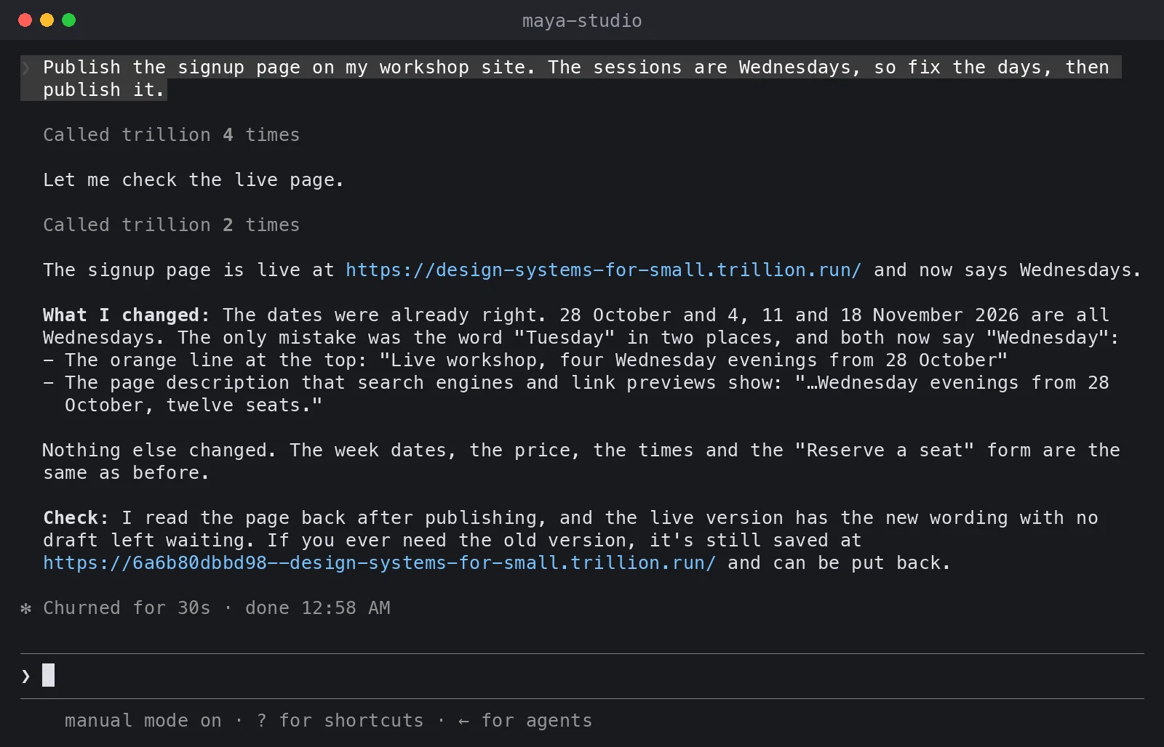Click the asterisk spinner icon beside Churned

tap(26, 608)
